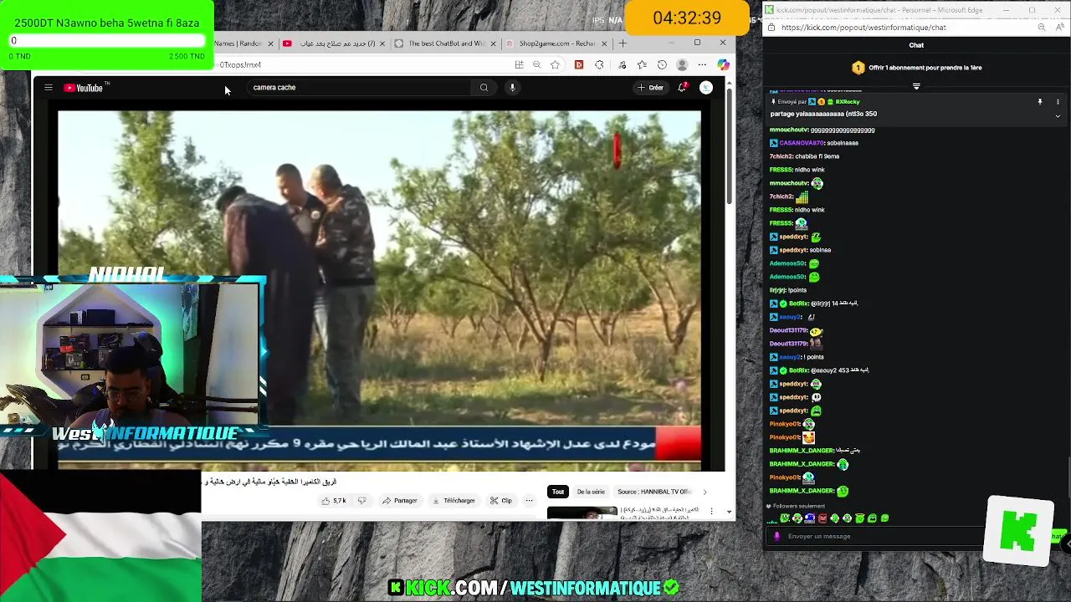Click the purple icon beside message input
The height and width of the screenshot is (602, 1071).
coord(776,537)
